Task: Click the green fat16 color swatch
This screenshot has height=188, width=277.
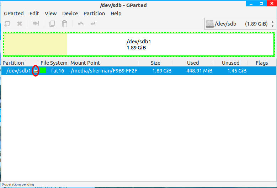Action: coord(43,71)
